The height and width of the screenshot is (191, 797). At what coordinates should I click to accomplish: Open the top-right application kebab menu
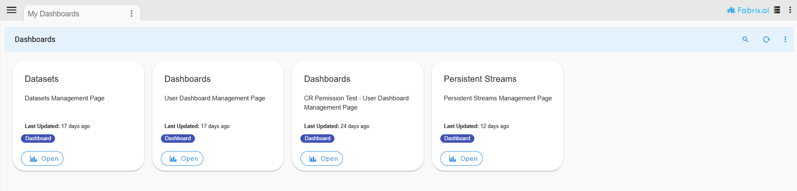tap(790, 10)
